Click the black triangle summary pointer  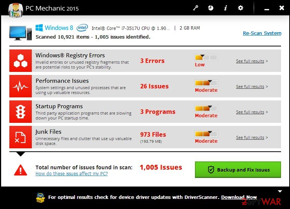coord(21,154)
